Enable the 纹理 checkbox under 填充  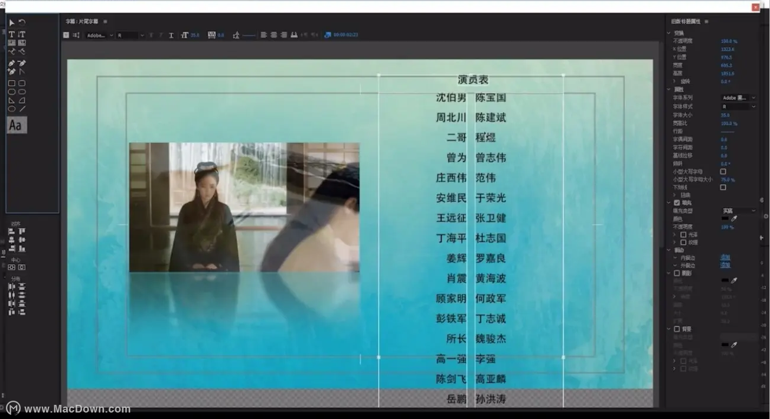click(684, 242)
